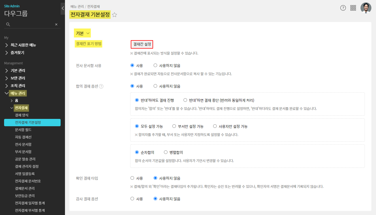
Task: Expand the 기본 관리 menu
Action: click(x=18, y=71)
